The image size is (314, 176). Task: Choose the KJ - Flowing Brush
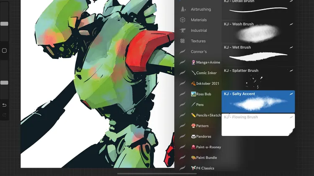point(258,125)
